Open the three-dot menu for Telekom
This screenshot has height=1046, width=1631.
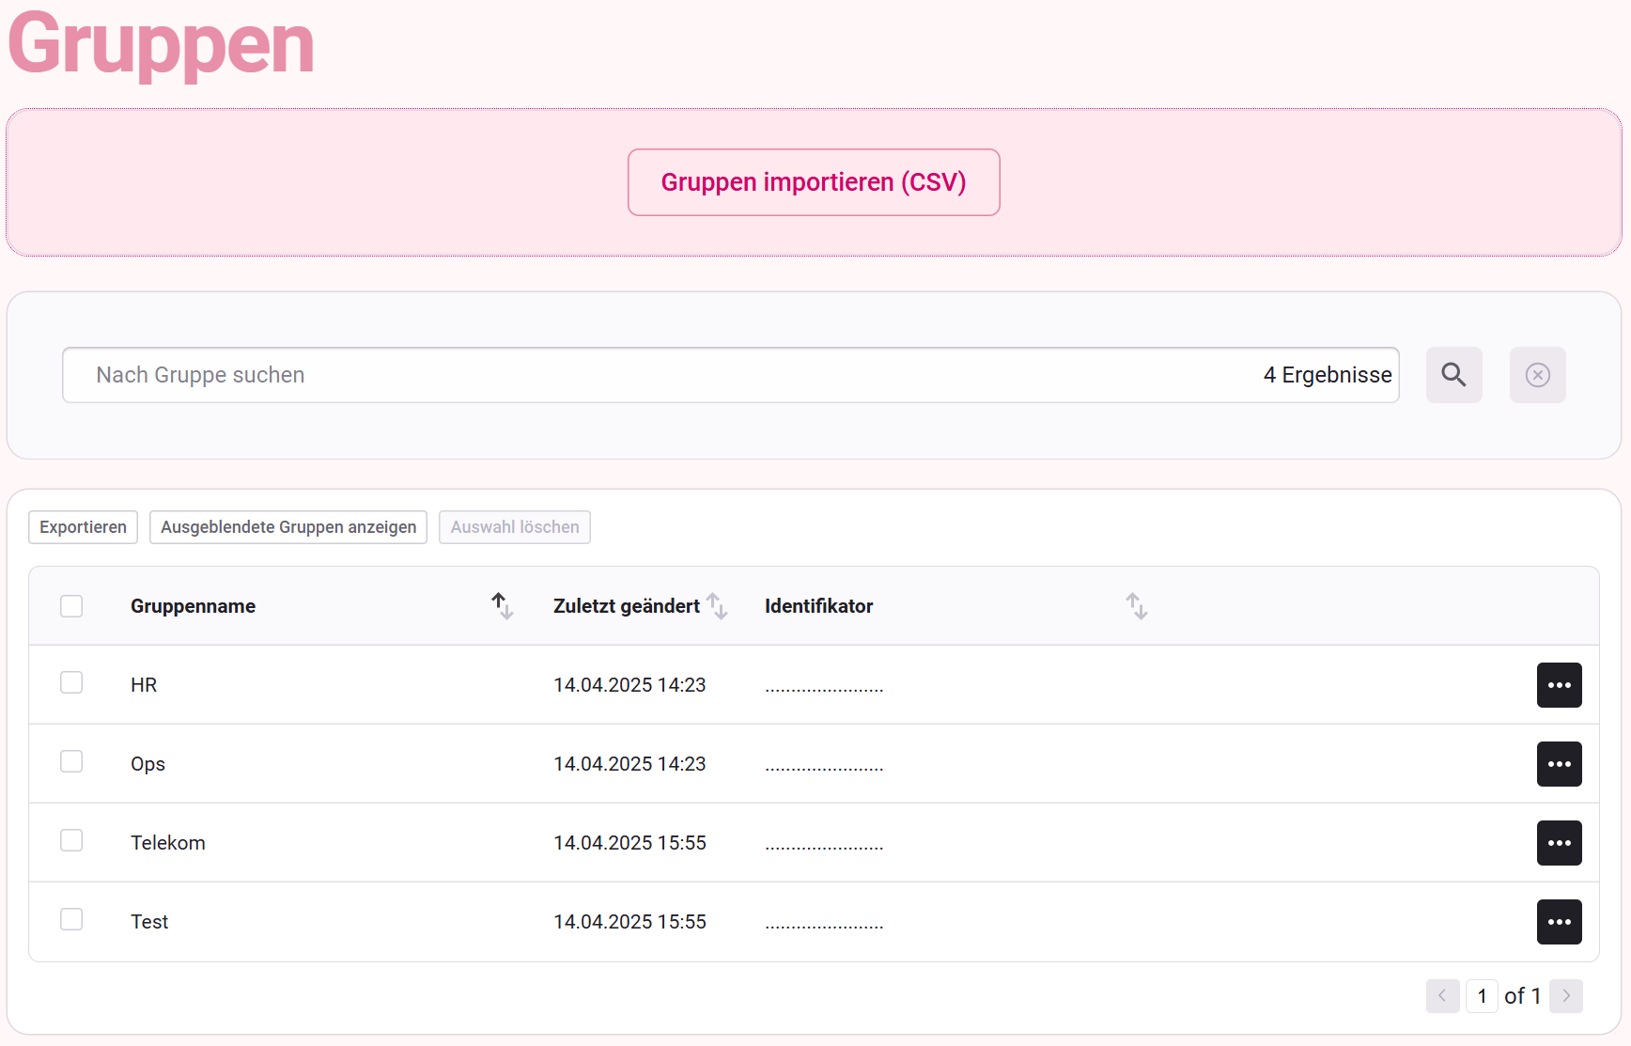click(x=1559, y=843)
